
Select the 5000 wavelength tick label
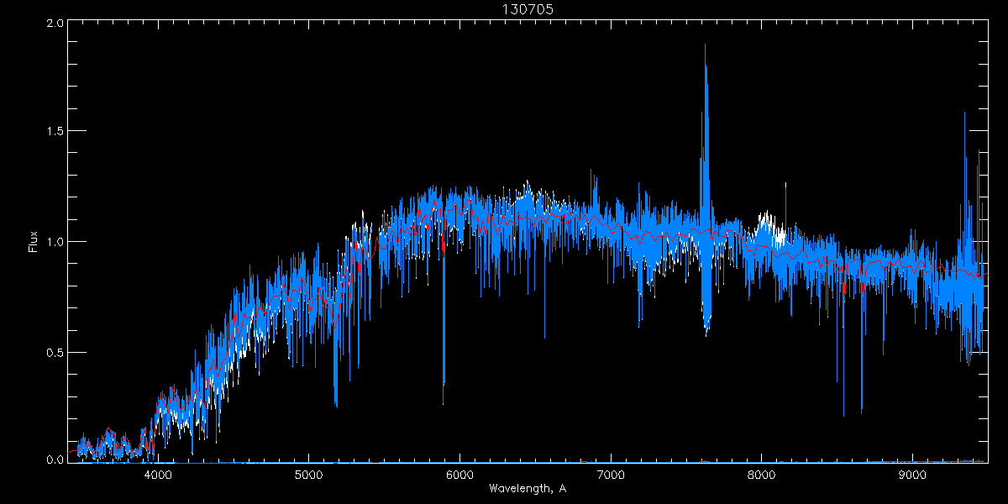click(308, 474)
